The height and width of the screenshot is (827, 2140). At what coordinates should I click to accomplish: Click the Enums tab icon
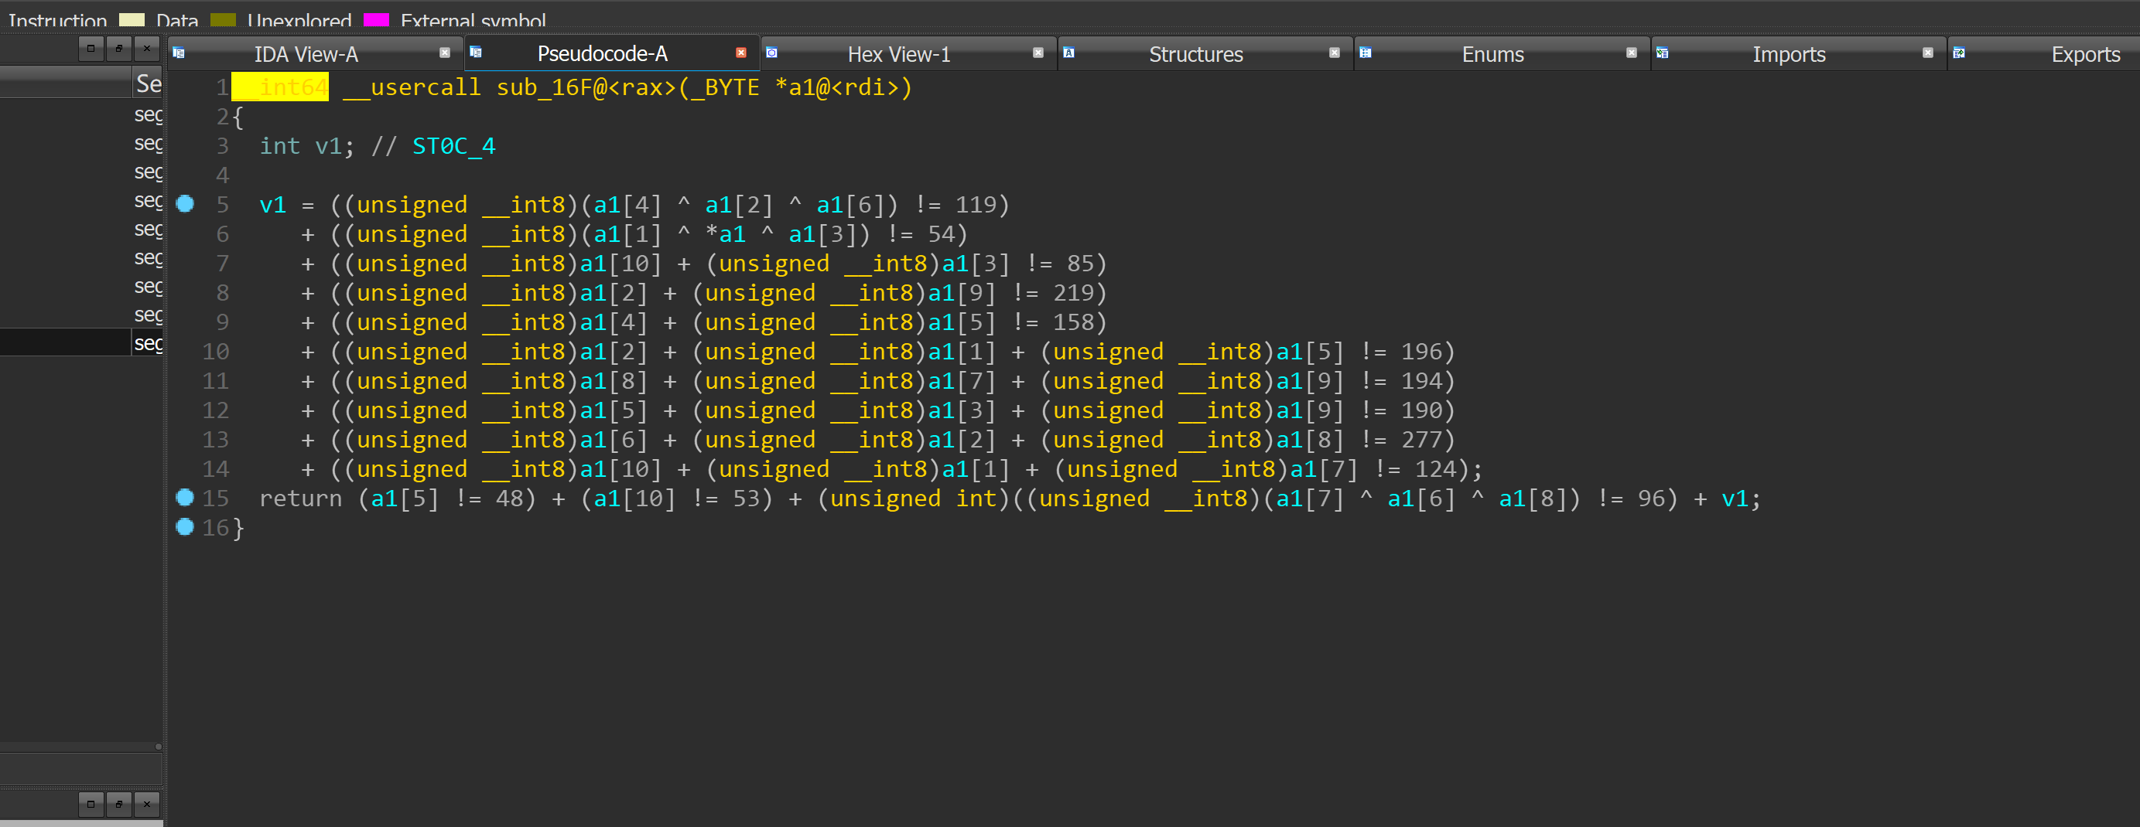pyautogui.click(x=1365, y=53)
